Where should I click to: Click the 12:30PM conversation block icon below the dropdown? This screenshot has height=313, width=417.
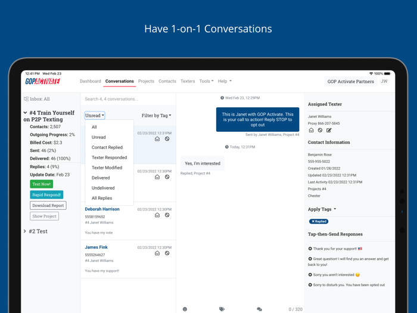click(x=167, y=177)
